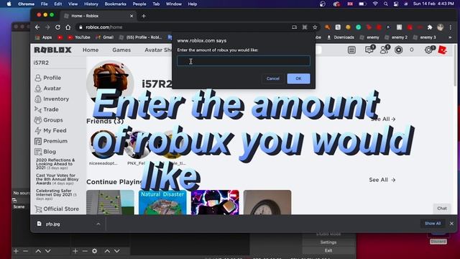Open the clock game thumbnail

tap(267, 202)
